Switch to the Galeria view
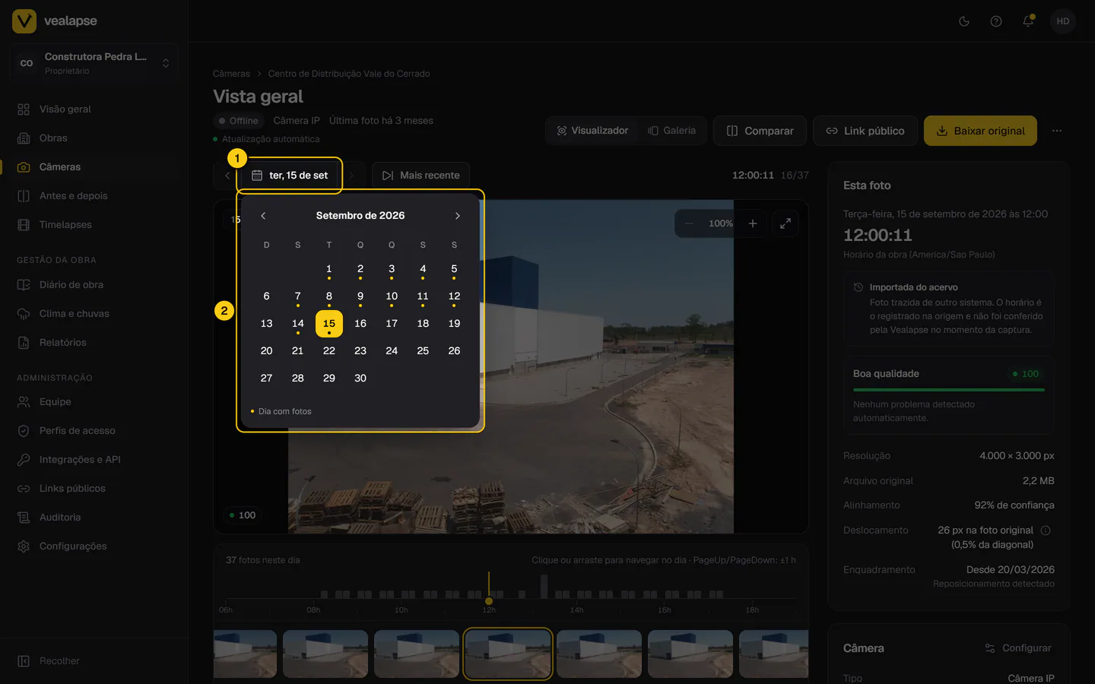The image size is (1095, 684). pos(672,131)
